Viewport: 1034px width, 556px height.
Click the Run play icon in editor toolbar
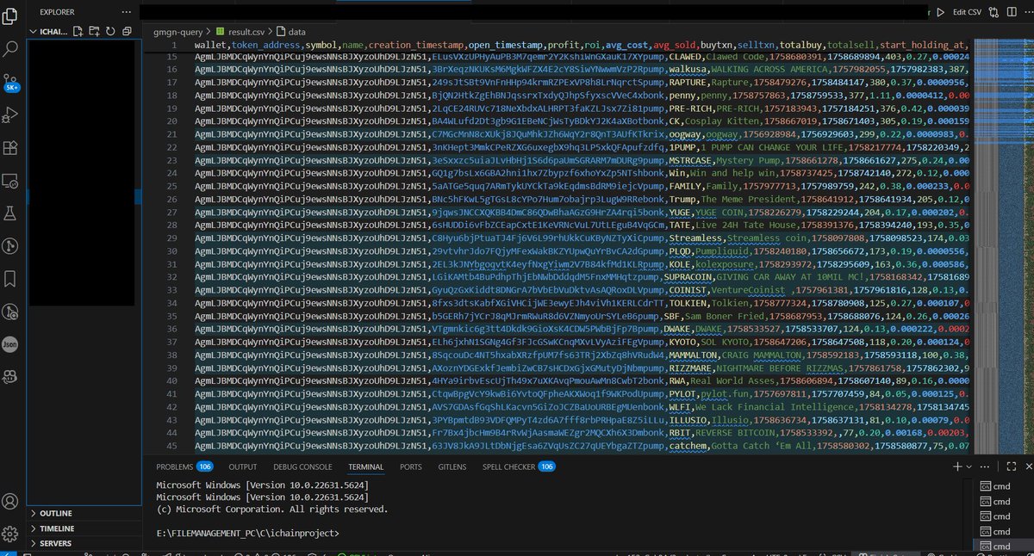[x=941, y=13]
